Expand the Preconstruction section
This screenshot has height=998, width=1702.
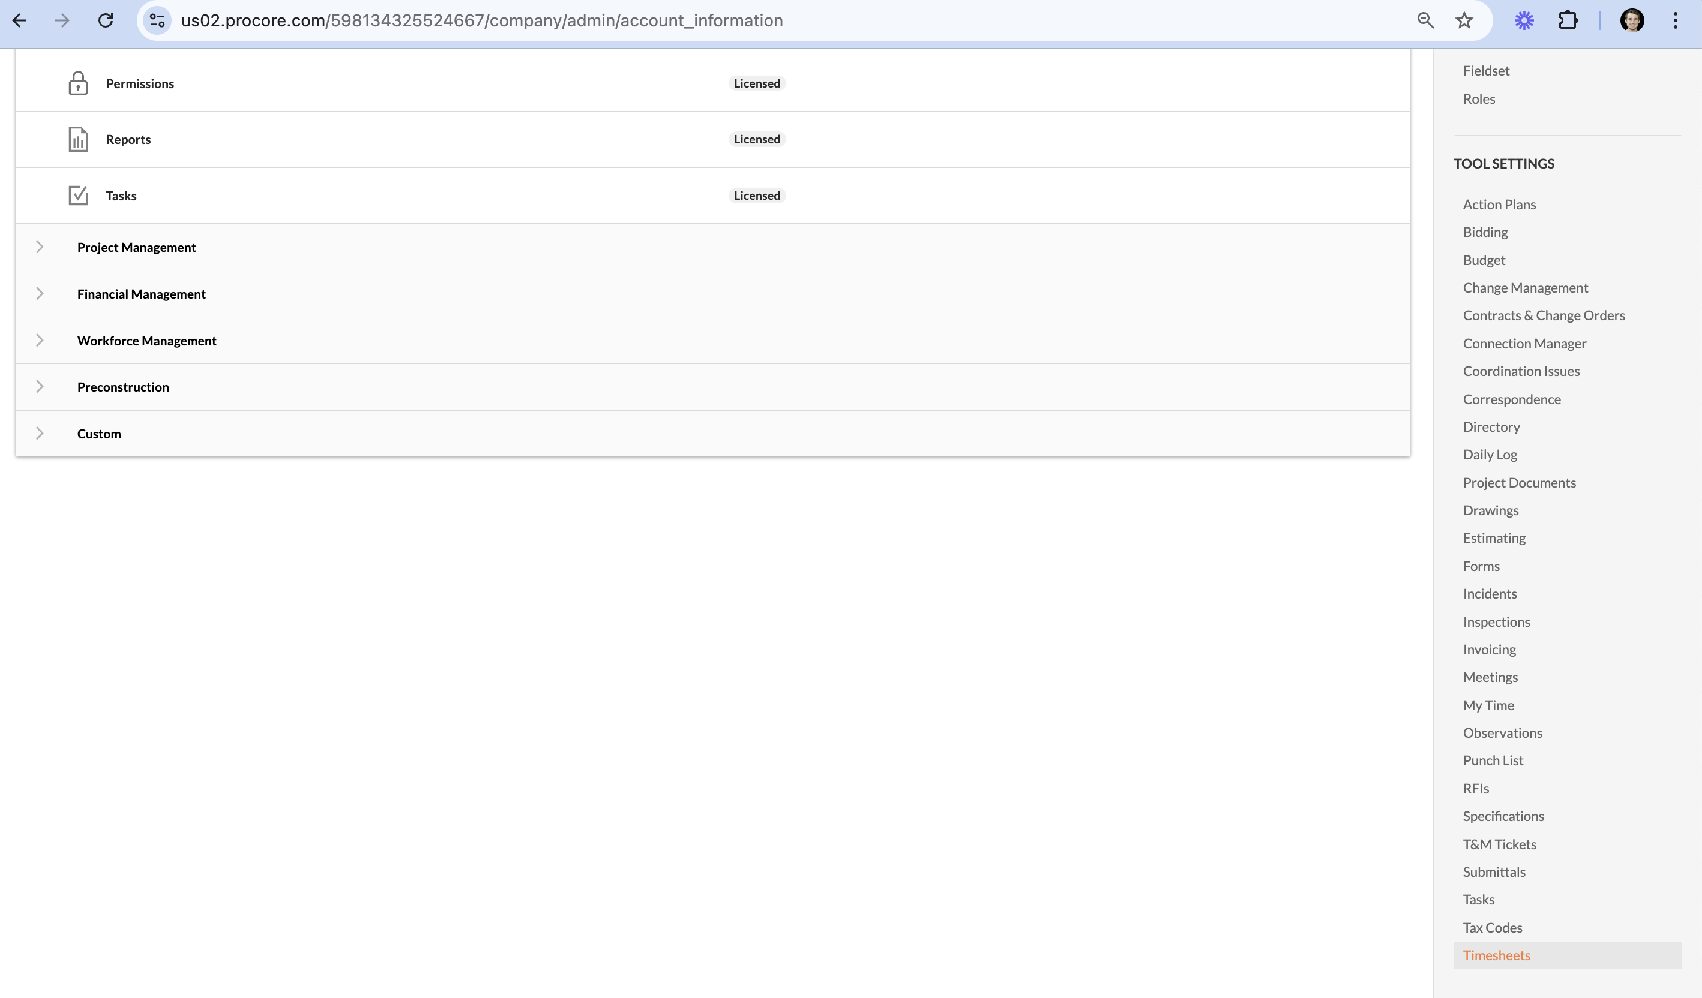point(38,386)
